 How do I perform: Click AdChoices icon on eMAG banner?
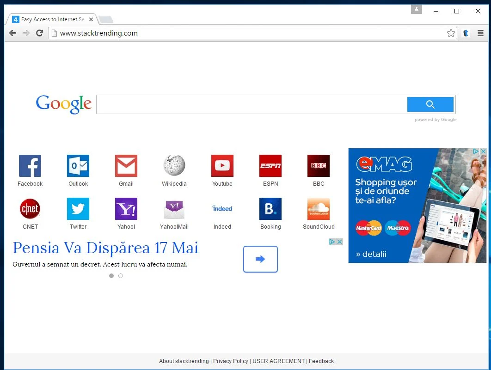click(476, 152)
